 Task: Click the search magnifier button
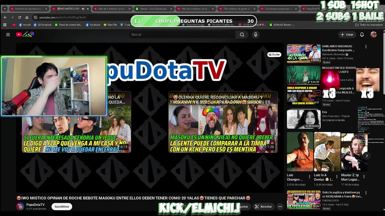click(x=242, y=34)
